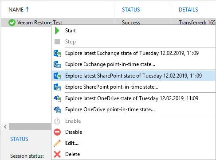Choose Enable from the context menu
Viewport: 216px width, 160px height.
(x=134, y=121)
